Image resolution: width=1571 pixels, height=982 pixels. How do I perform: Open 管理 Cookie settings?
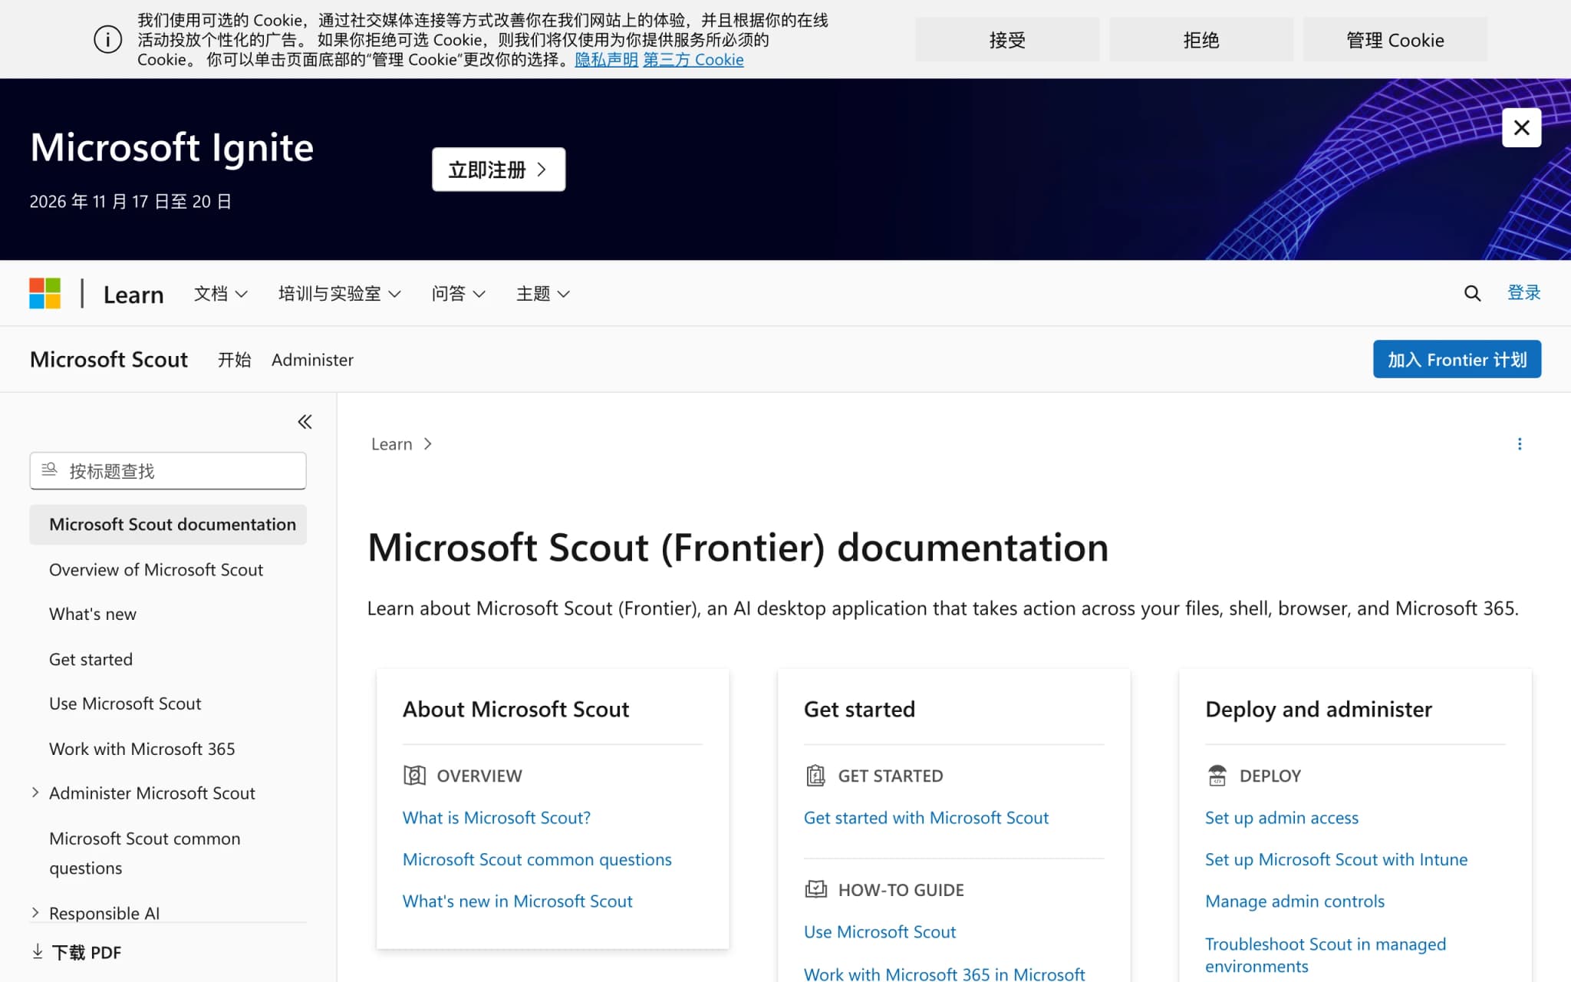pos(1395,40)
